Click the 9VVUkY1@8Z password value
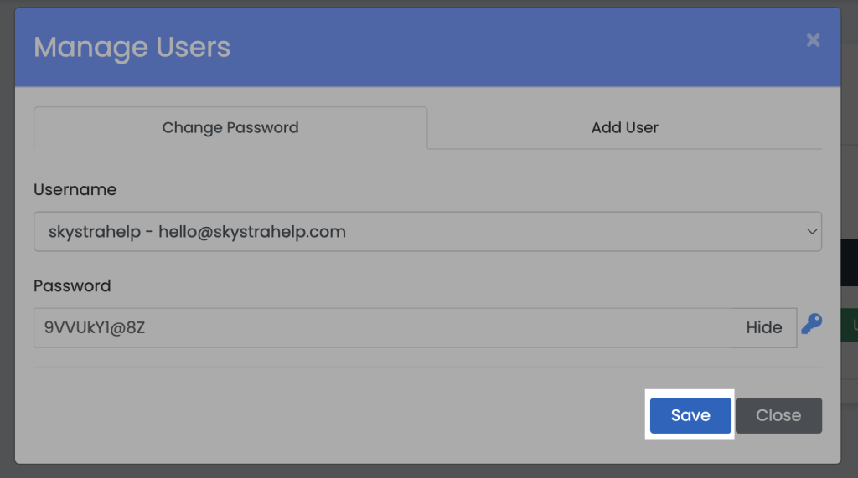The image size is (858, 478). coord(95,327)
